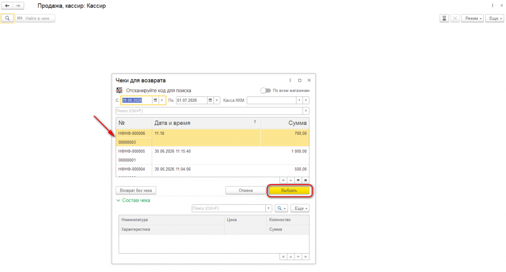
Task: Click the receipts search field
Action: (x=209, y=111)
